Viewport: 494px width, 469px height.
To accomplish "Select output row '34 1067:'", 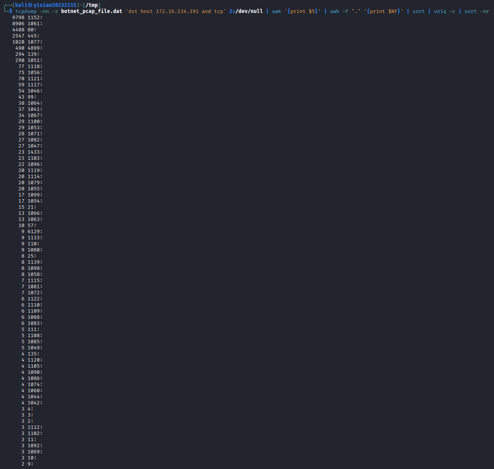I will (x=31, y=115).
